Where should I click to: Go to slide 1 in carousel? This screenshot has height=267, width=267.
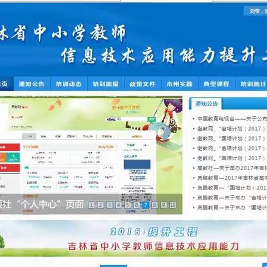(x=91, y=205)
